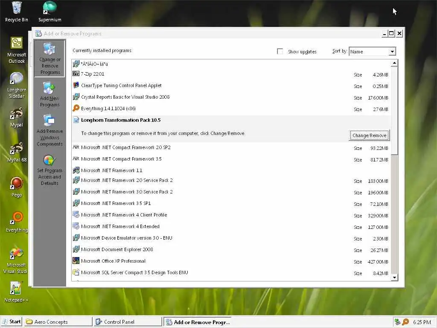Click the Change/Remove button
This screenshot has height=328, width=437.
[x=369, y=135]
